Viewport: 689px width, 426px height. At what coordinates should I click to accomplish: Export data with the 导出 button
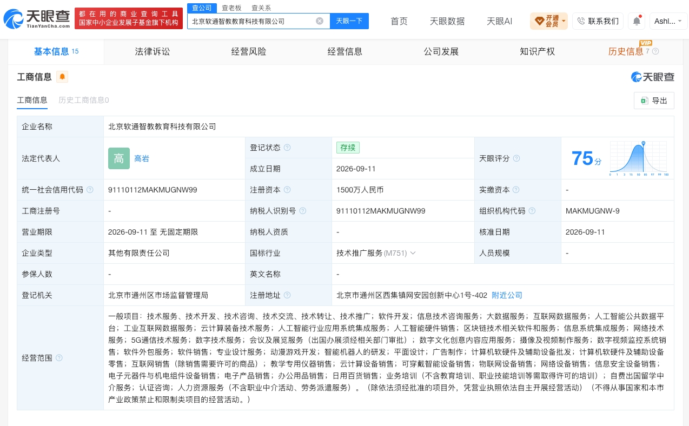[x=654, y=101]
